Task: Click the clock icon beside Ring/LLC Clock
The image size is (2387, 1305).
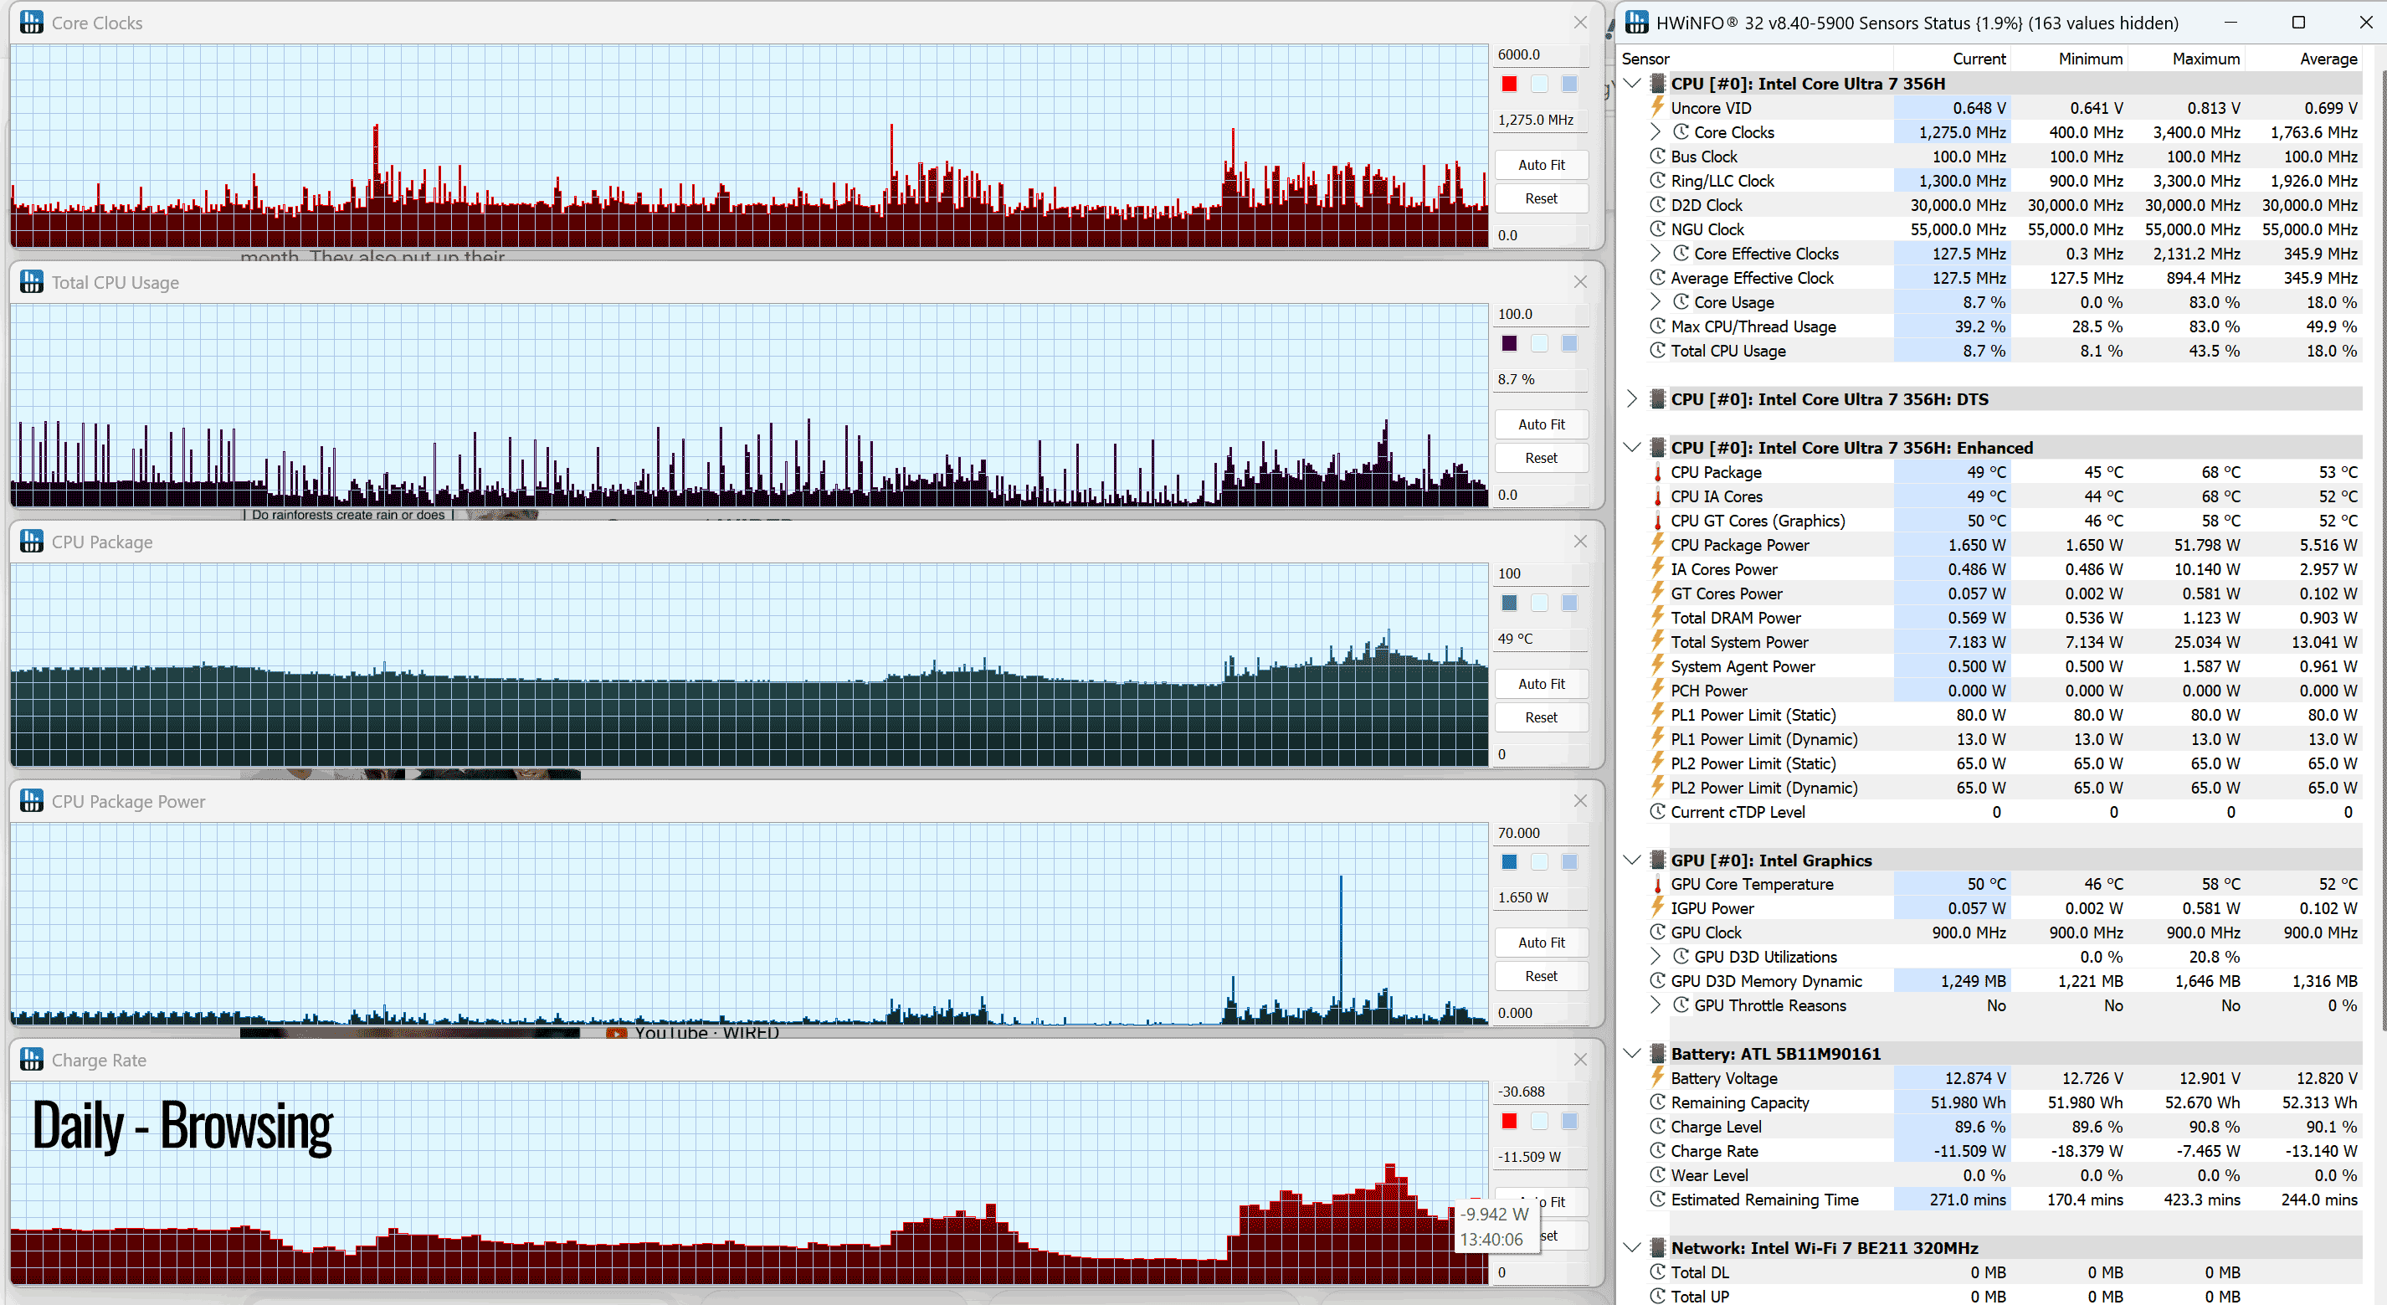Action: pos(1658,181)
